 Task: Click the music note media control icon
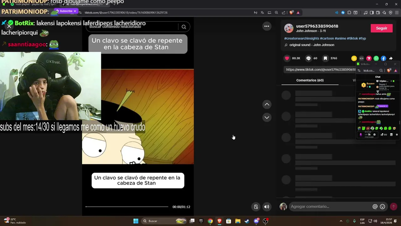click(365, 13)
